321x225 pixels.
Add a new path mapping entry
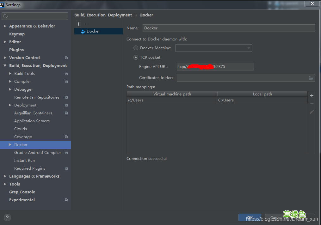pyautogui.click(x=312, y=95)
